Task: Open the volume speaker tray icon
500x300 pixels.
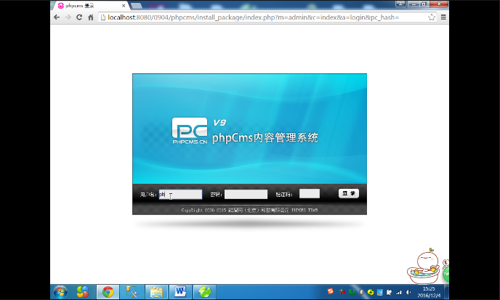Action: point(408,292)
